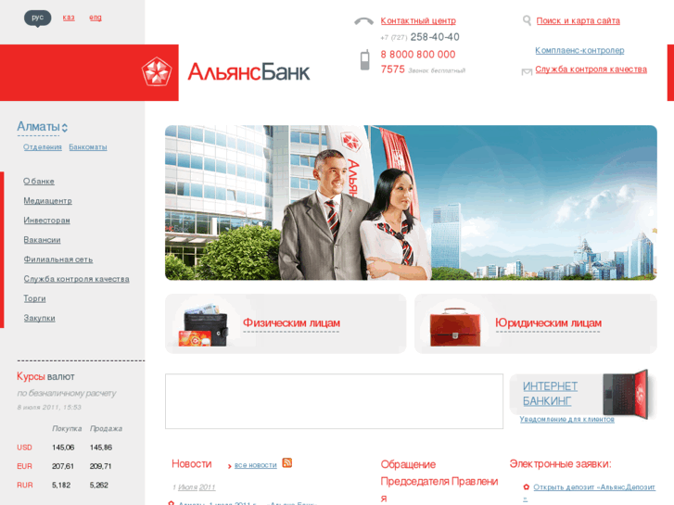The height and width of the screenshot is (505, 674).
Task: Click the Покупка column header
Action: (67, 428)
